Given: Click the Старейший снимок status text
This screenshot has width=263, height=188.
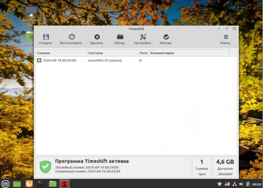Looking at the screenshot, I should (88, 171).
